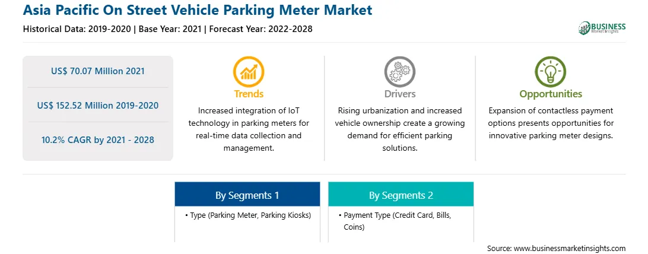Open the www.businessmarketinsights.com source link
This screenshot has width=648, height=254.
point(570,248)
